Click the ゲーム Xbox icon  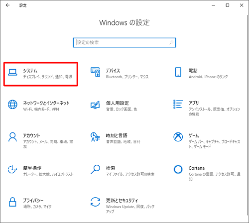pyautogui.click(x=178, y=137)
